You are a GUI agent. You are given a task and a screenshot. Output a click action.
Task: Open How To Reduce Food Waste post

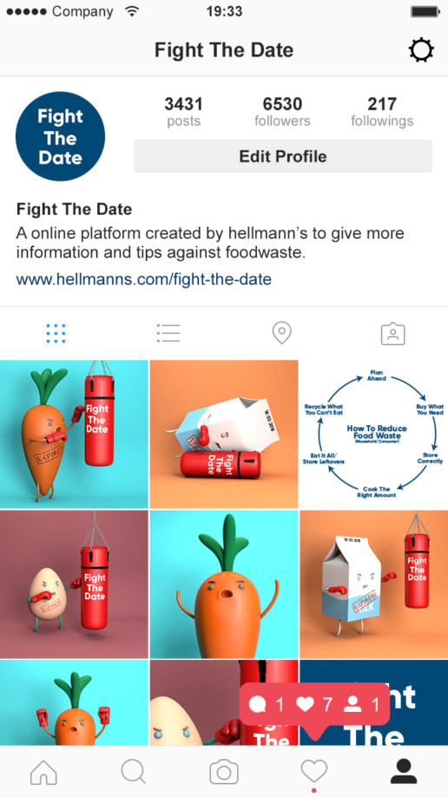click(x=375, y=434)
